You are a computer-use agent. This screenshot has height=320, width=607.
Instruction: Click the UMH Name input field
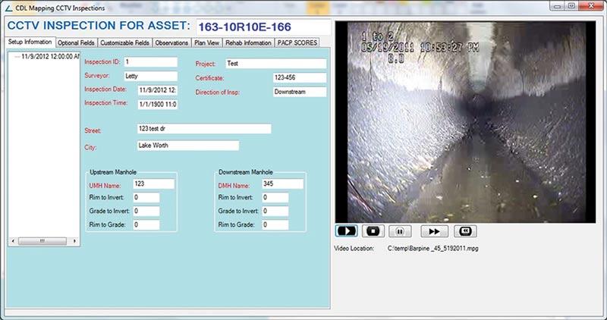coord(153,184)
